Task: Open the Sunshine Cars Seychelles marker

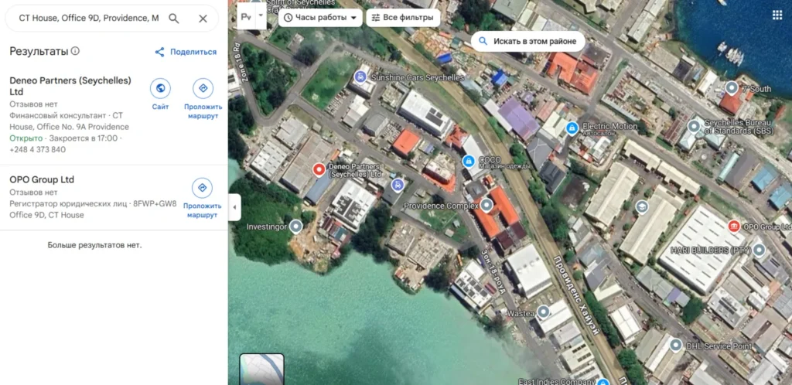Action: [360, 77]
